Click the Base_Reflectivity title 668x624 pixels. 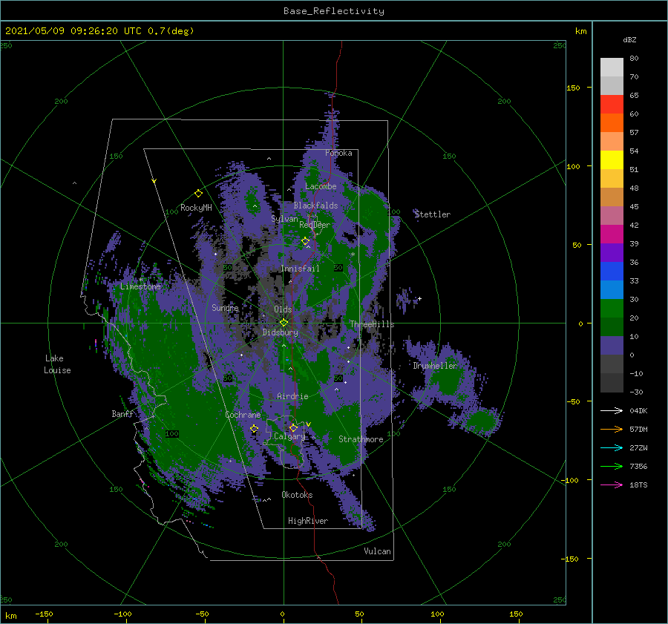tap(334, 11)
